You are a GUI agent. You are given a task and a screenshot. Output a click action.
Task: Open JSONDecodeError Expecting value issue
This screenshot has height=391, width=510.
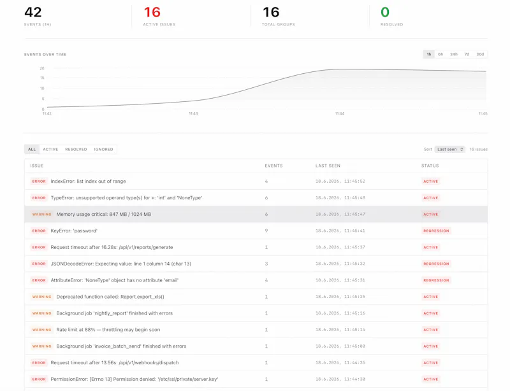pyautogui.click(x=256, y=264)
